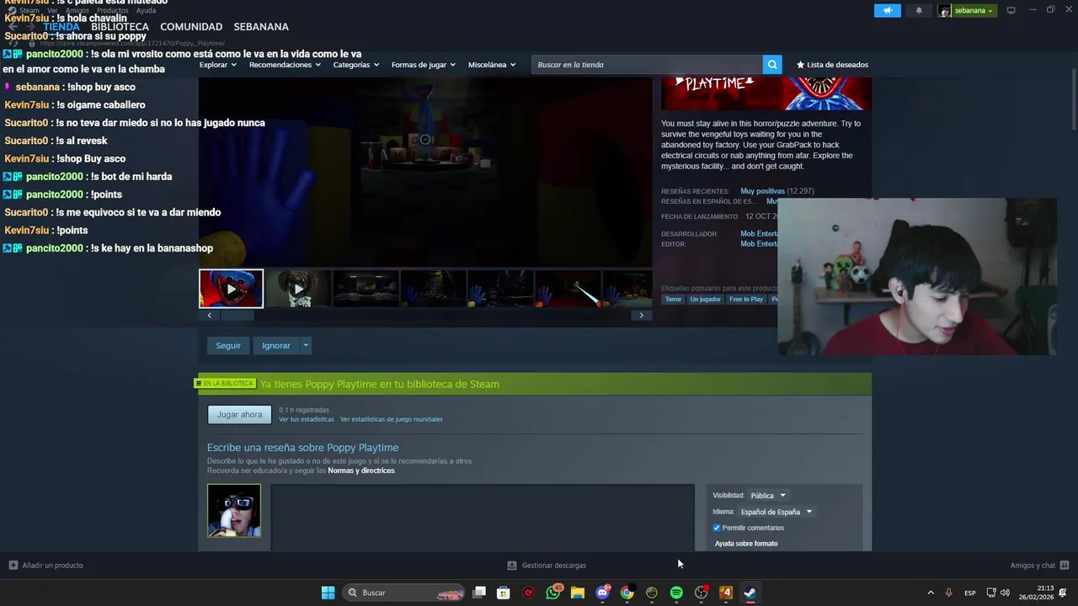Open Task View on the taskbar
Viewport: 1078px width, 606px height.
(x=479, y=593)
